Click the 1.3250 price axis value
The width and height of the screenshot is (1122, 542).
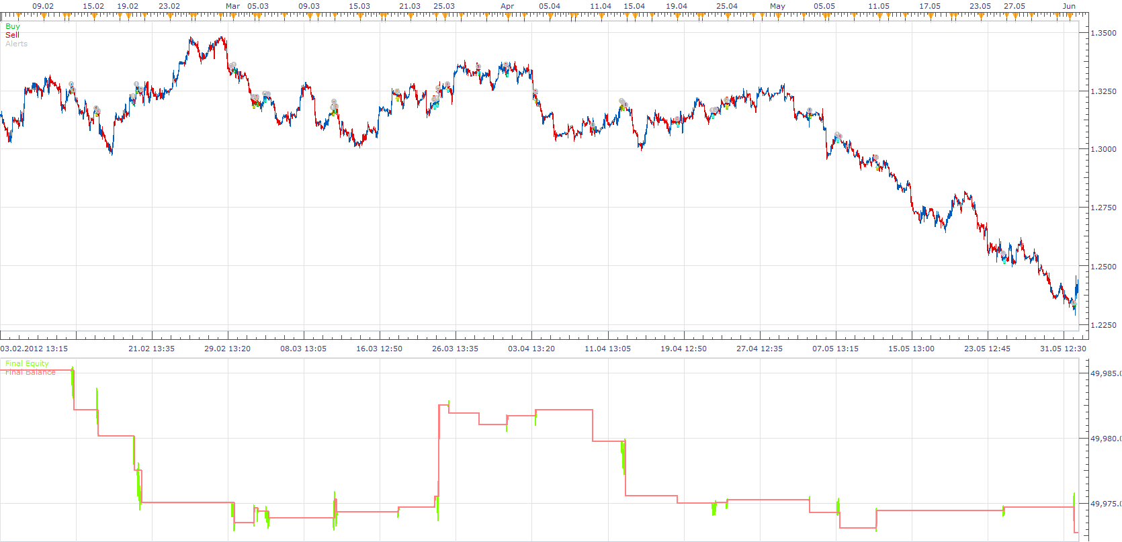(x=1104, y=91)
